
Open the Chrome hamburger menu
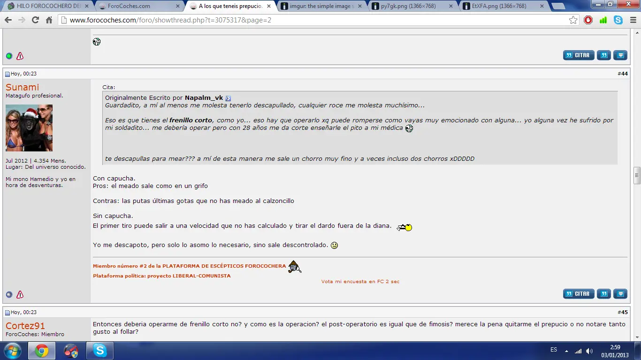tap(633, 20)
